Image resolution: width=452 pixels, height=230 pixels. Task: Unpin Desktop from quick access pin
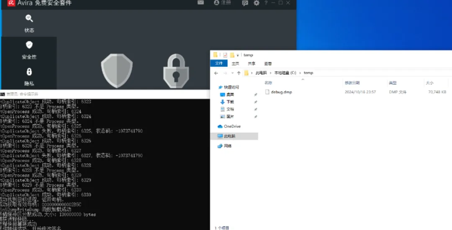click(255, 95)
